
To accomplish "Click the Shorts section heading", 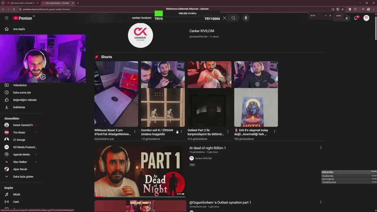I will click(x=106, y=57).
